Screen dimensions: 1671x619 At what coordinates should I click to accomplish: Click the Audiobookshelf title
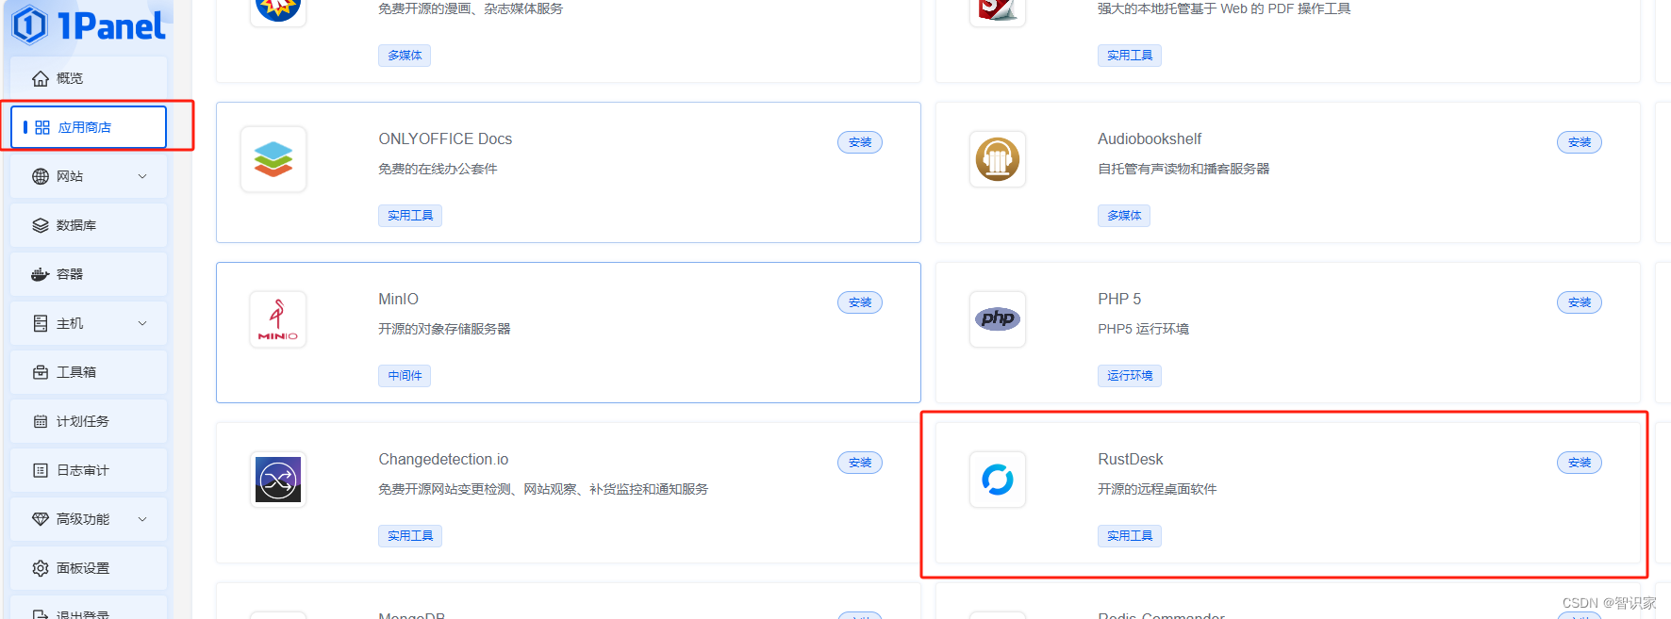[1150, 138]
